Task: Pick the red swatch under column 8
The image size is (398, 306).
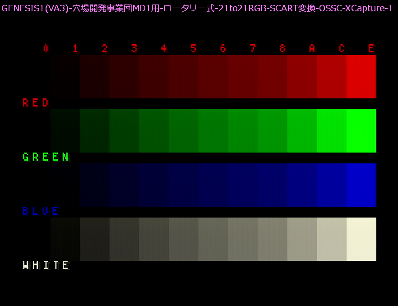Action: click(x=273, y=77)
